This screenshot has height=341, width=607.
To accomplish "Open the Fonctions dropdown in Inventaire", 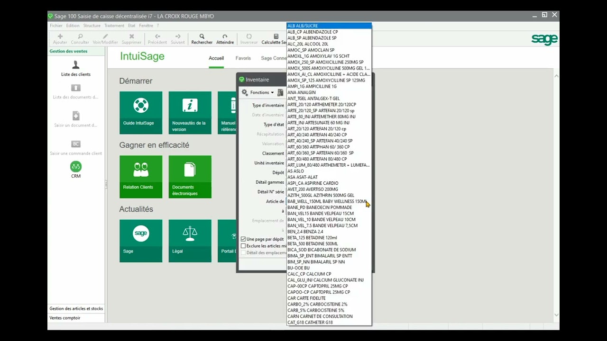I will click(x=258, y=92).
